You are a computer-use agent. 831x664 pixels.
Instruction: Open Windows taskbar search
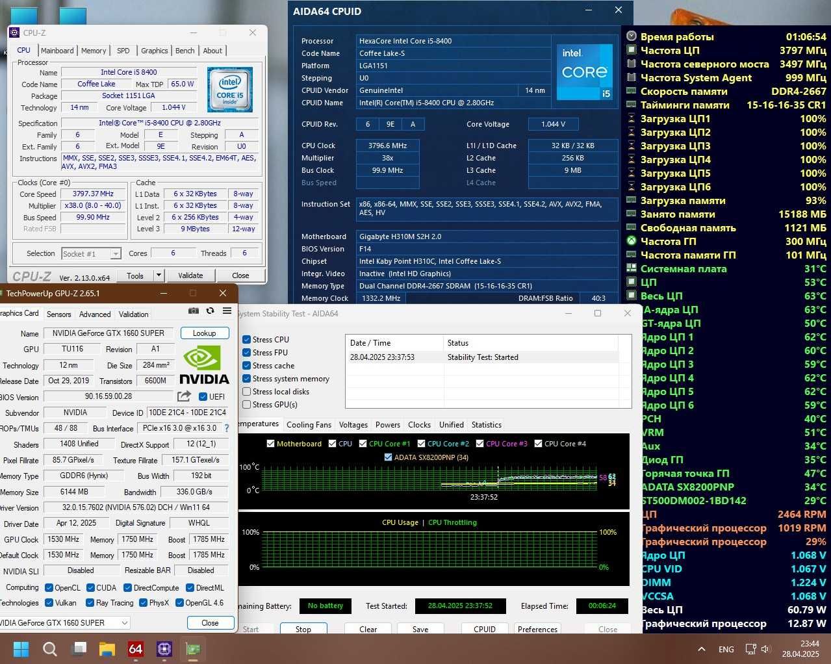[x=50, y=648]
